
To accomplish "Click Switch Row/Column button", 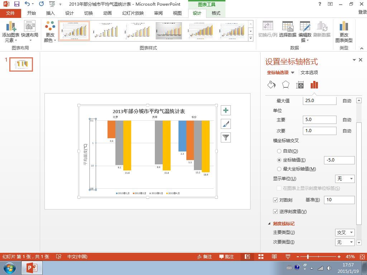I will [268, 29].
